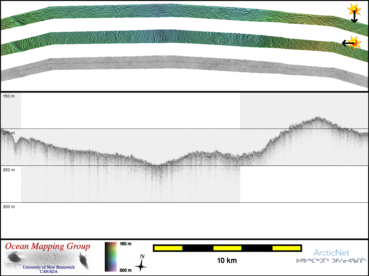Click the 150 m color legend label

pos(125,244)
